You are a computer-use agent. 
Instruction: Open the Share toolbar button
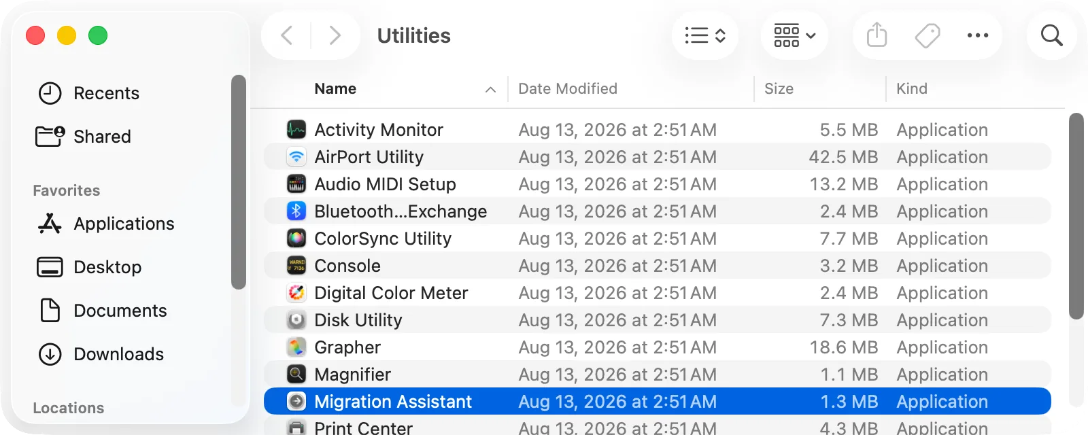pyautogui.click(x=877, y=35)
